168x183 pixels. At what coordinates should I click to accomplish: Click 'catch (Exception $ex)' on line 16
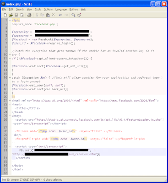pyautogui.click(x=29, y=78)
